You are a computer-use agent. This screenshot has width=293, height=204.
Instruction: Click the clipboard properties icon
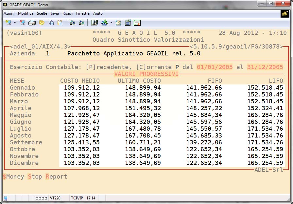128,23
